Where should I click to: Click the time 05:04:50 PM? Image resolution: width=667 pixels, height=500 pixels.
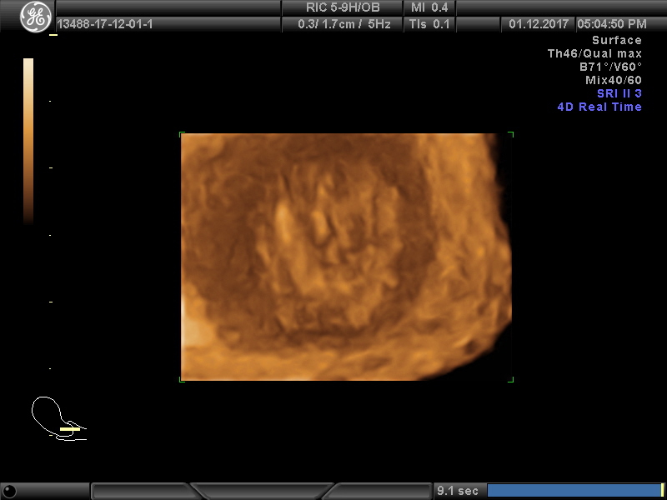click(612, 24)
